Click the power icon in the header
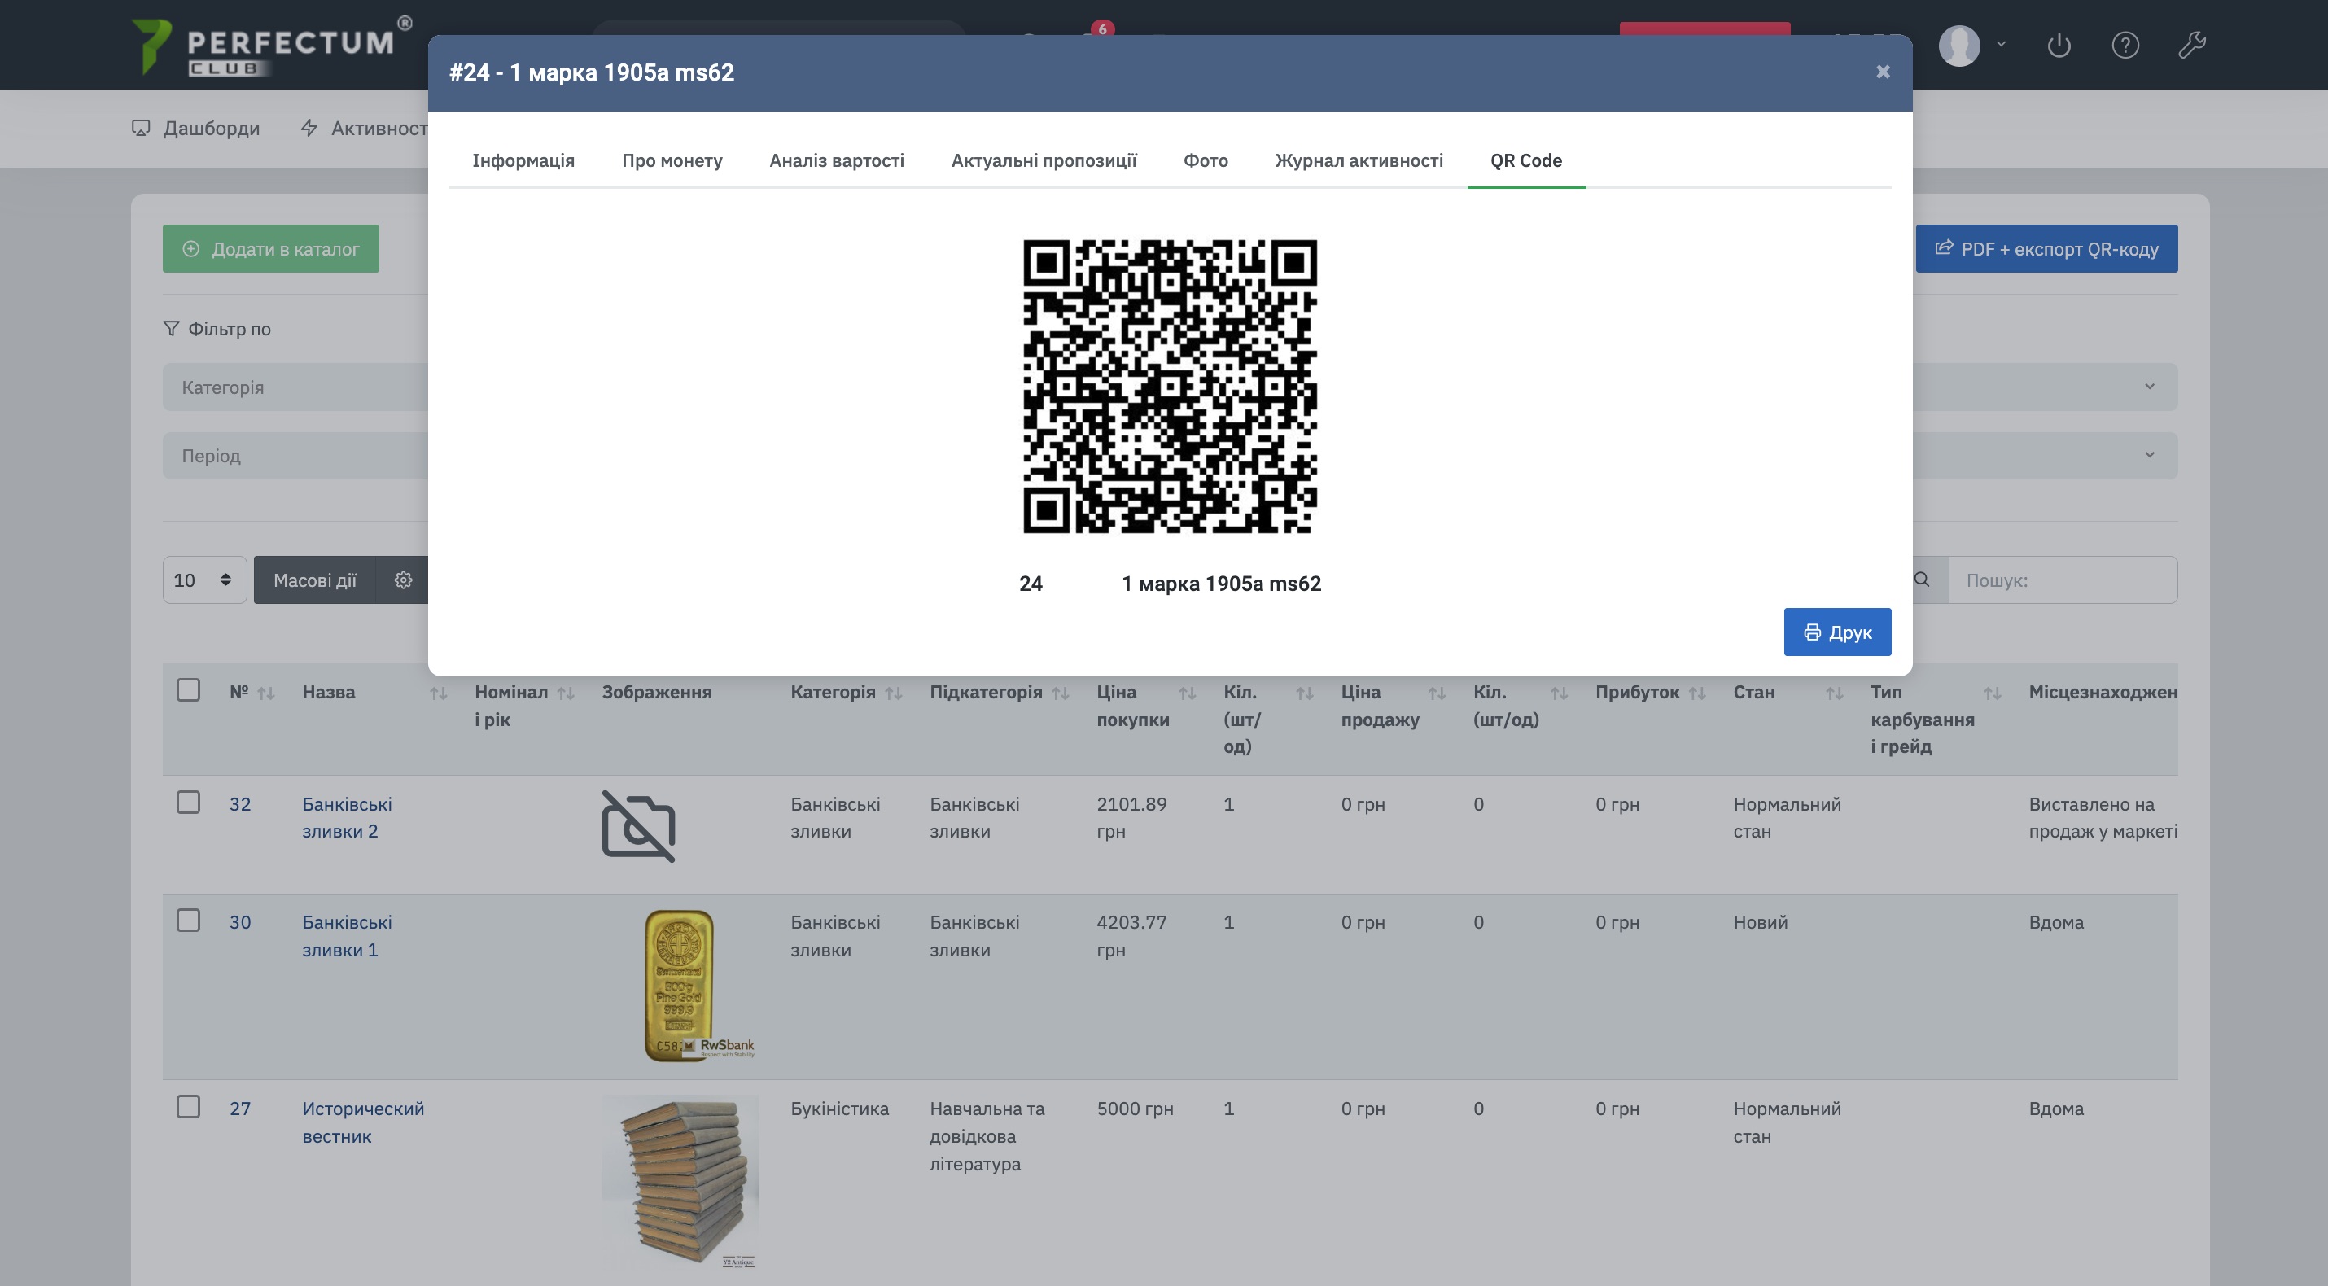2328x1286 pixels. click(x=2058, y=46)
